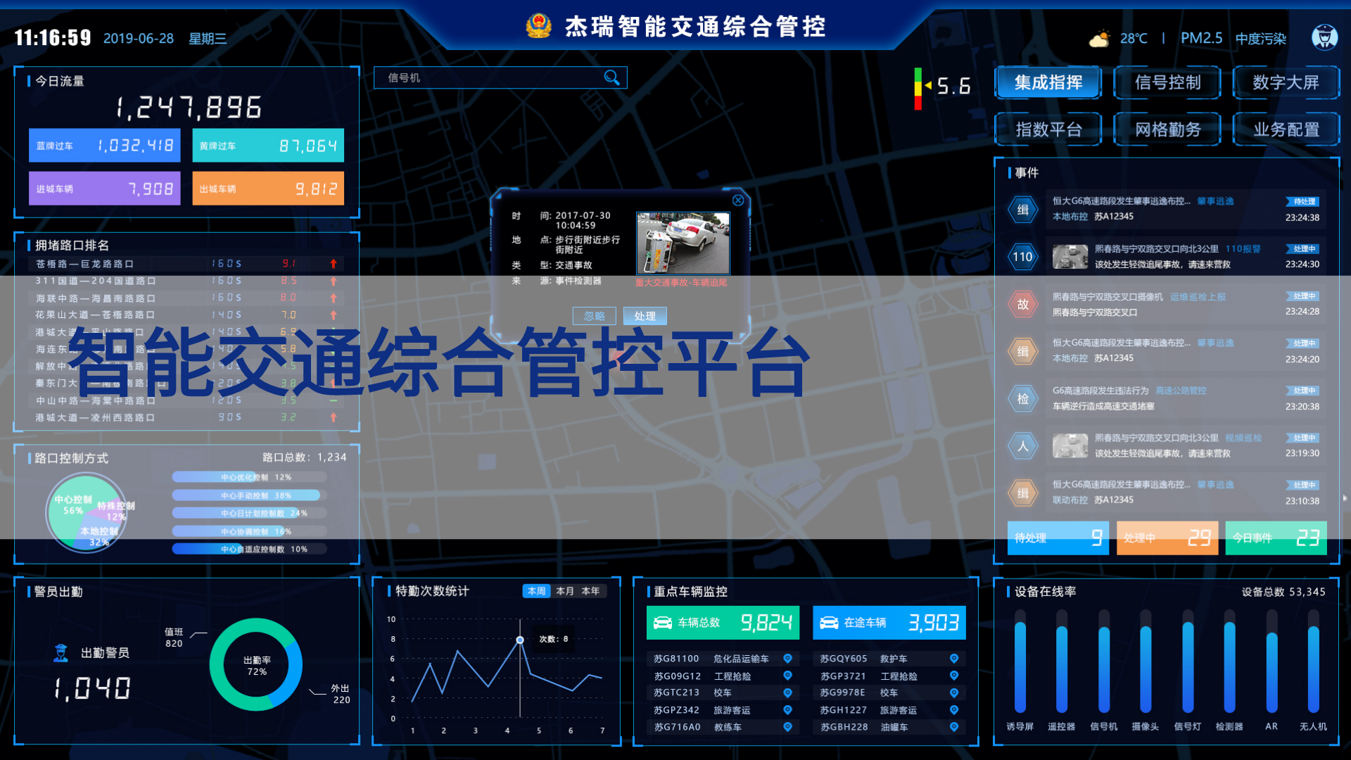This screenshot has height=760, width=1351.
Task: Switch statistics to 本年 view
Action: (591, 591)
